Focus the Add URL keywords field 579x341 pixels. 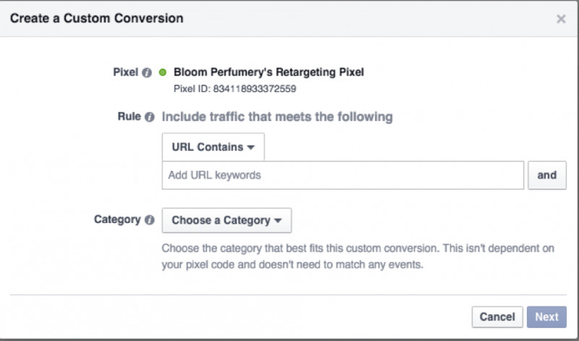(342, 175)
